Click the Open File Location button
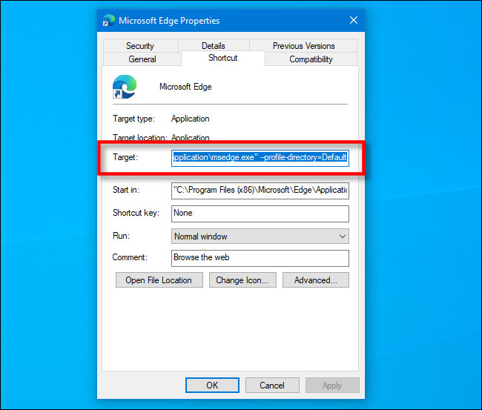The width and height of the screenshot is (482, 410). 159,280
